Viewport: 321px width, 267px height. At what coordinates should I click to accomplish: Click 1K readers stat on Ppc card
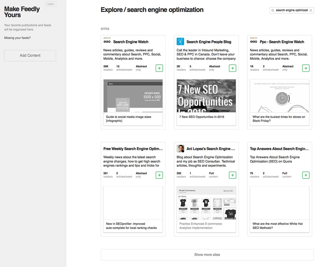tap(255, 68)
